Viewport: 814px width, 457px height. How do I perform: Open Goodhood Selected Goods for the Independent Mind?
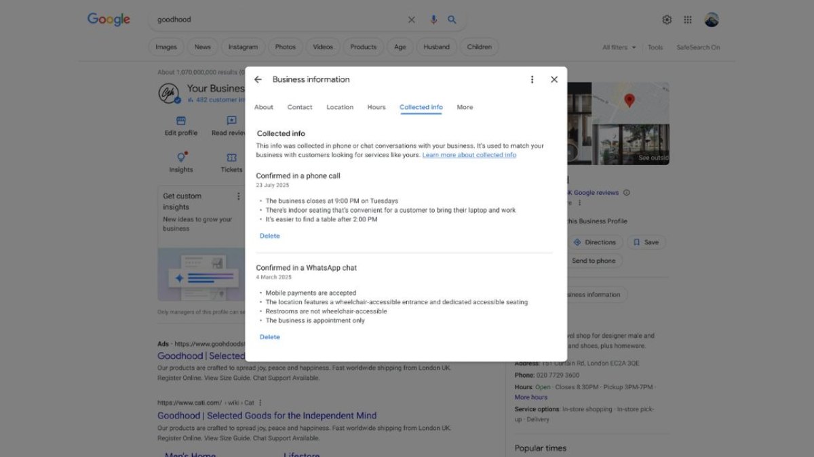click(267, 416)
